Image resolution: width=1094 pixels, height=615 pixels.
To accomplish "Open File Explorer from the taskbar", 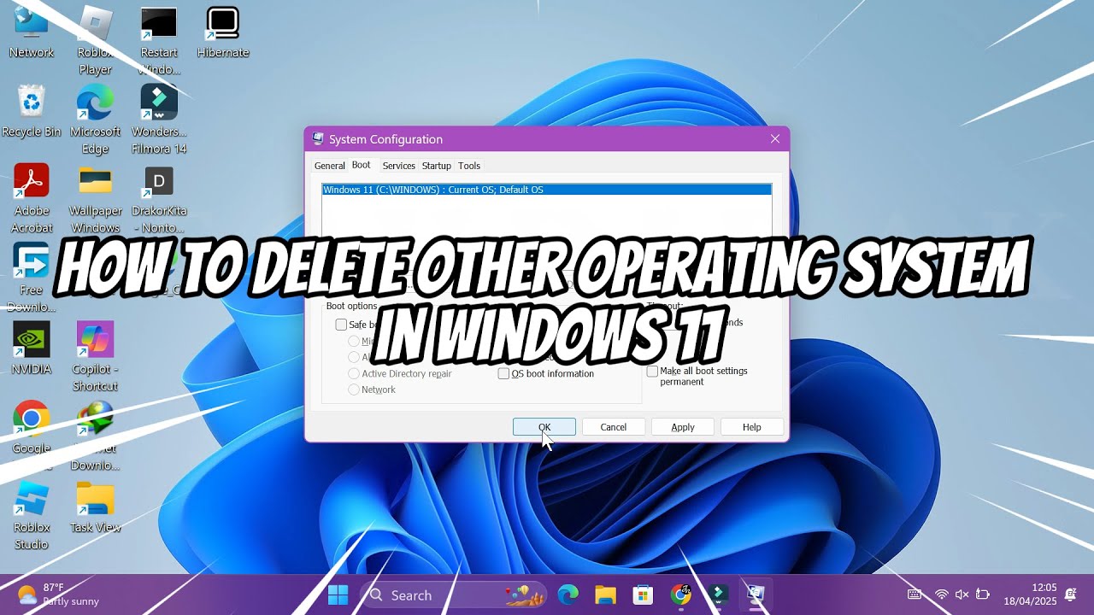I will pos(605,594).
